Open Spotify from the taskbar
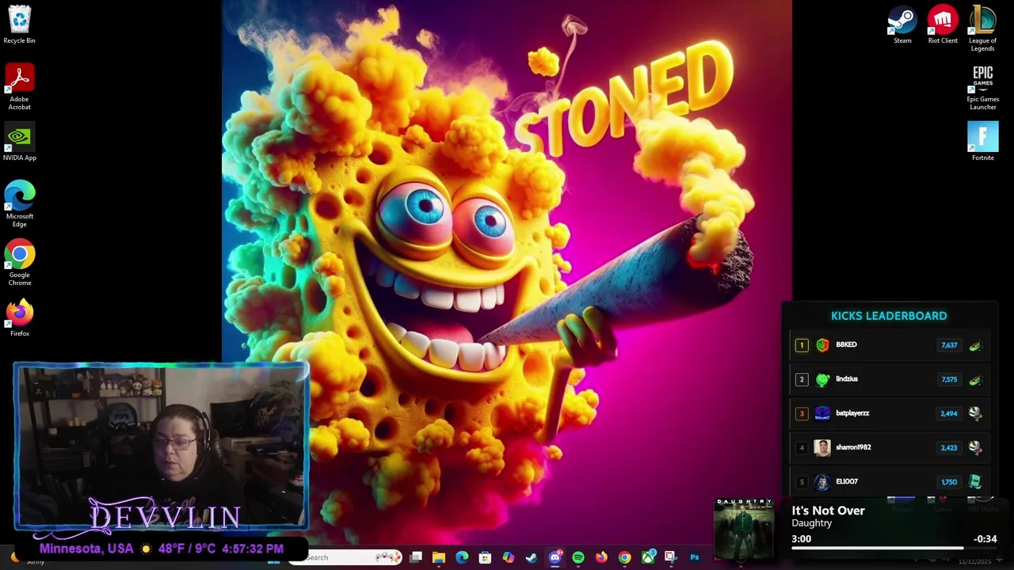Viewport: 1014px width, 570px height. (578, 557)
